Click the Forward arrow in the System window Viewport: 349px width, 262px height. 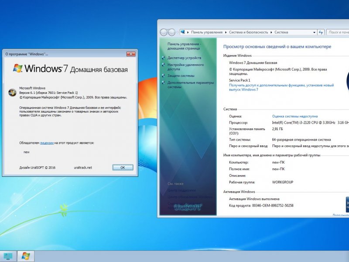[171, 32]
